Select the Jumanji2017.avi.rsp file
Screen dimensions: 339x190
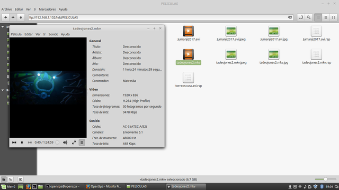coord(316,33)
